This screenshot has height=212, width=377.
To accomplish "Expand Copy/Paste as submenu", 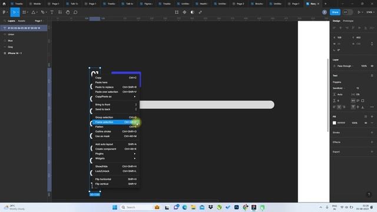I will (x=115, y=97).
